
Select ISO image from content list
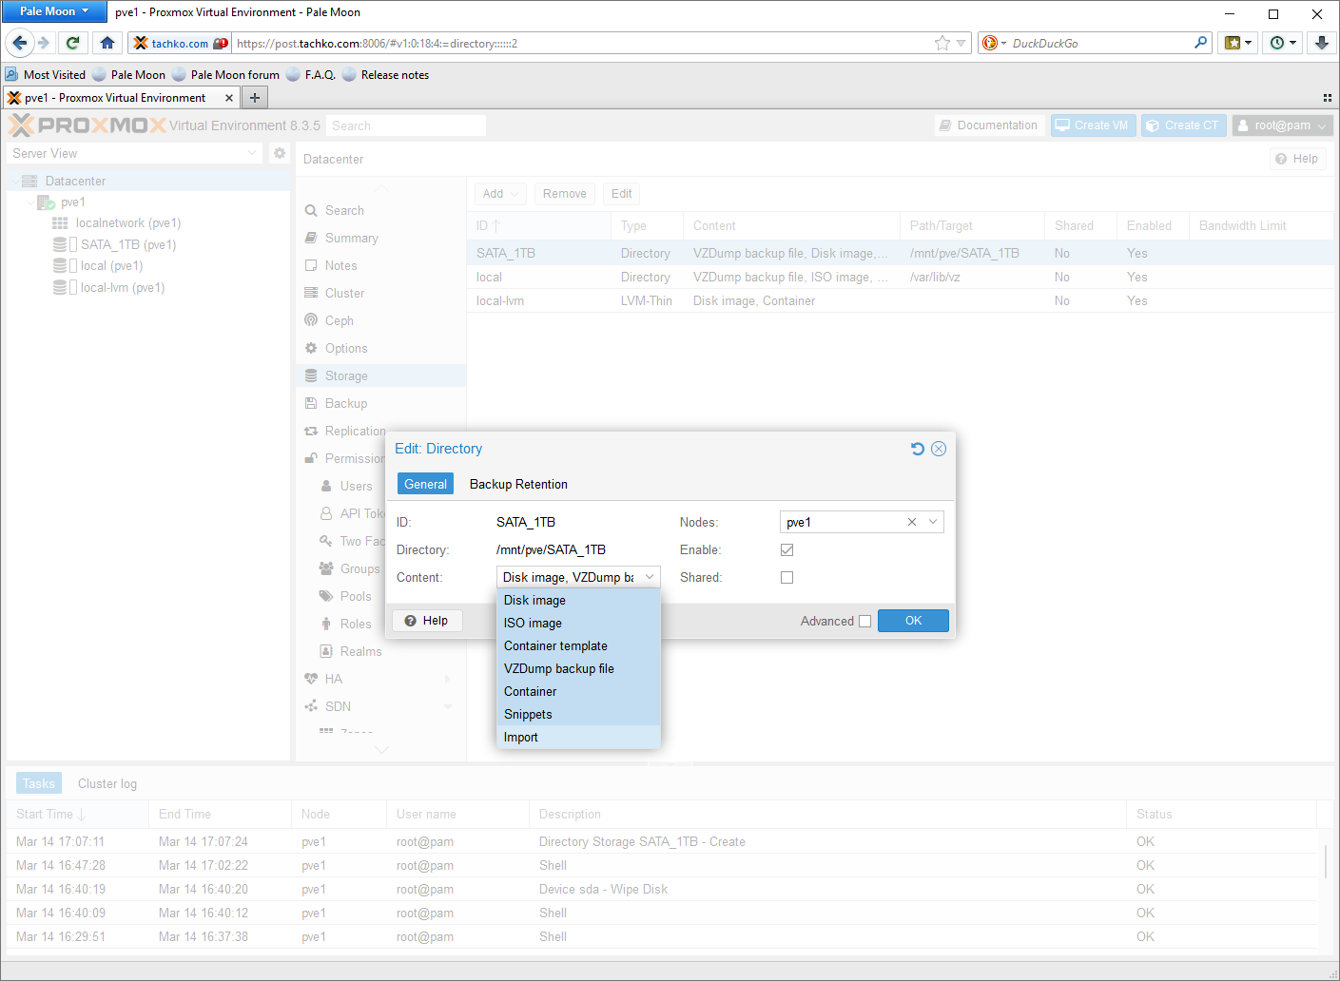(533, 623)
